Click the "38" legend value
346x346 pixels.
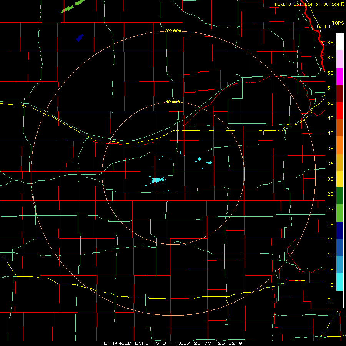pos(330,148)
